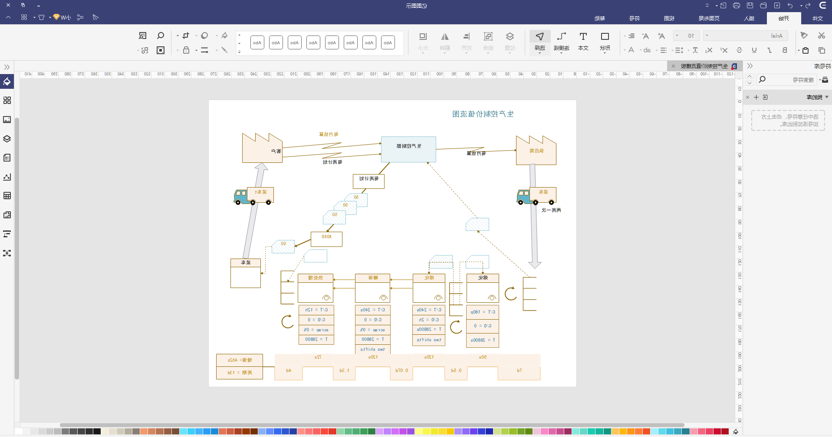The width and height of the screenshot is (832, 437).
Task: Open the Image panel from the sidebar
Action: (x=7, y=120)
